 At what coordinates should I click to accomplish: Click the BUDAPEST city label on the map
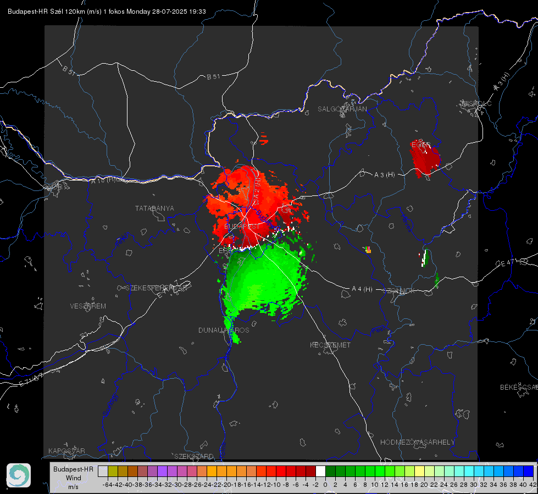242,227
